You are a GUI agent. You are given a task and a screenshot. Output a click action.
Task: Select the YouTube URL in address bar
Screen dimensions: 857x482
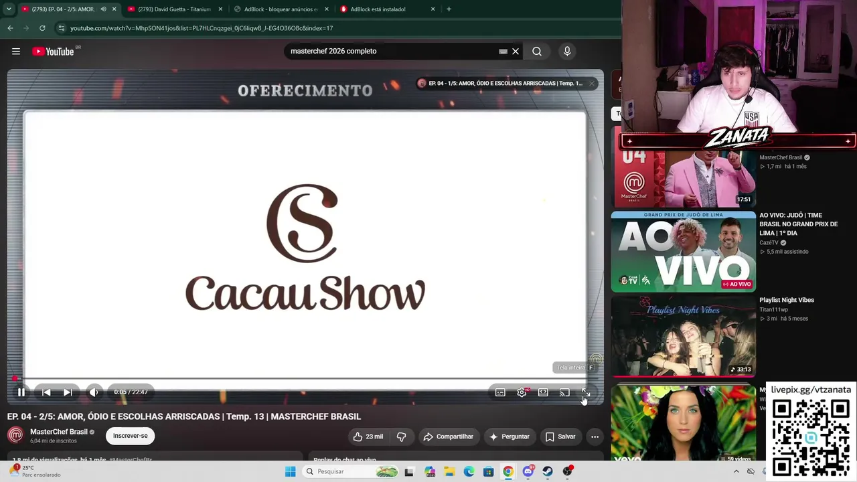point(202,28)
